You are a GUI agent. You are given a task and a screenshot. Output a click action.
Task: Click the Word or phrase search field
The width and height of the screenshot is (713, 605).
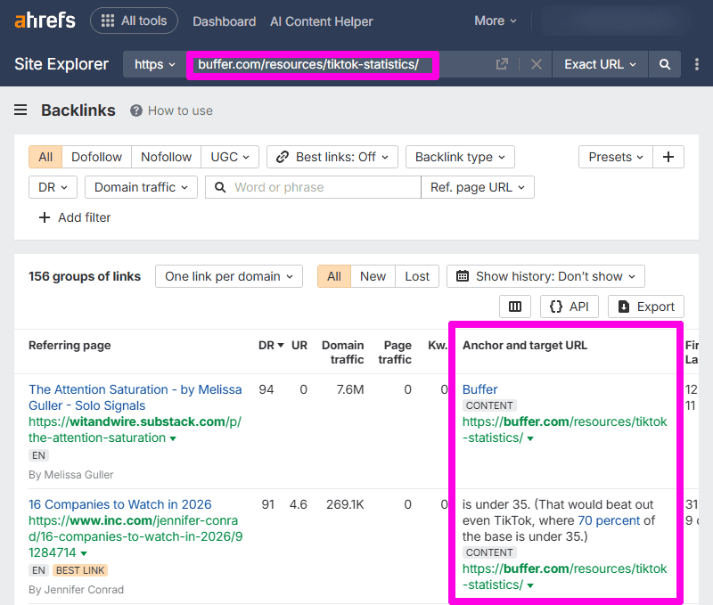coord(313,187)
